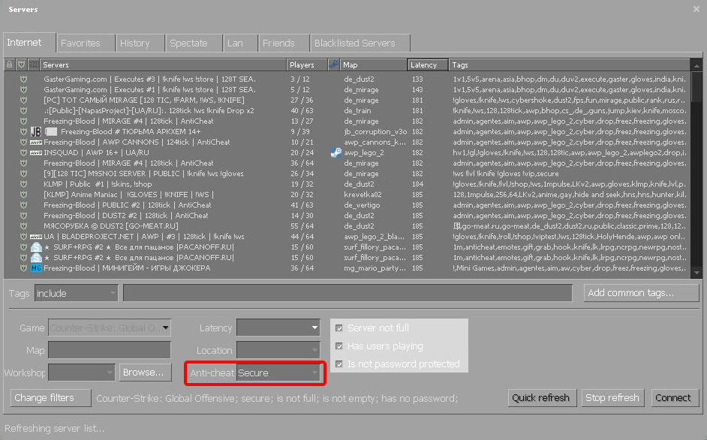Click the shield icon for M9SNOI SERVER
The height and width of the screenshot is (440, 707).
(x=23, y=173)
